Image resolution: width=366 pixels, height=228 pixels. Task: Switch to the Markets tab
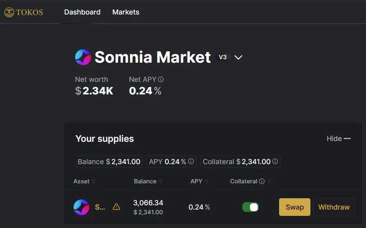point(126,12)
